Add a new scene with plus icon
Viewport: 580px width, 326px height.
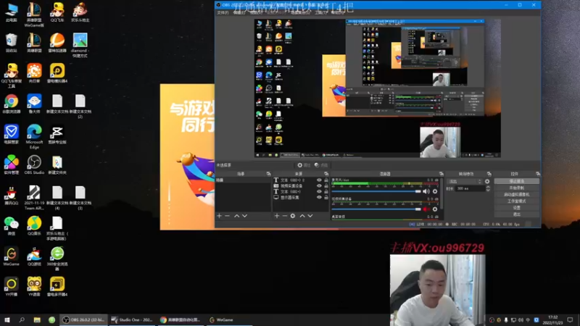(x=220, y=216)
